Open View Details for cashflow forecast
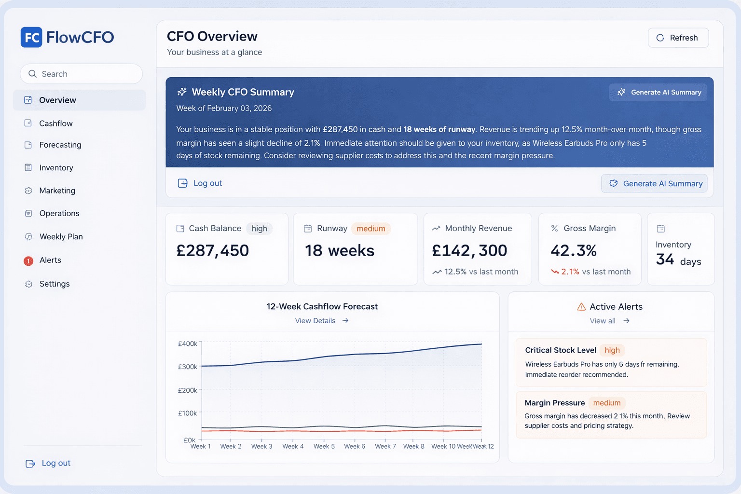Screen dimensions: 741x494 321,321
